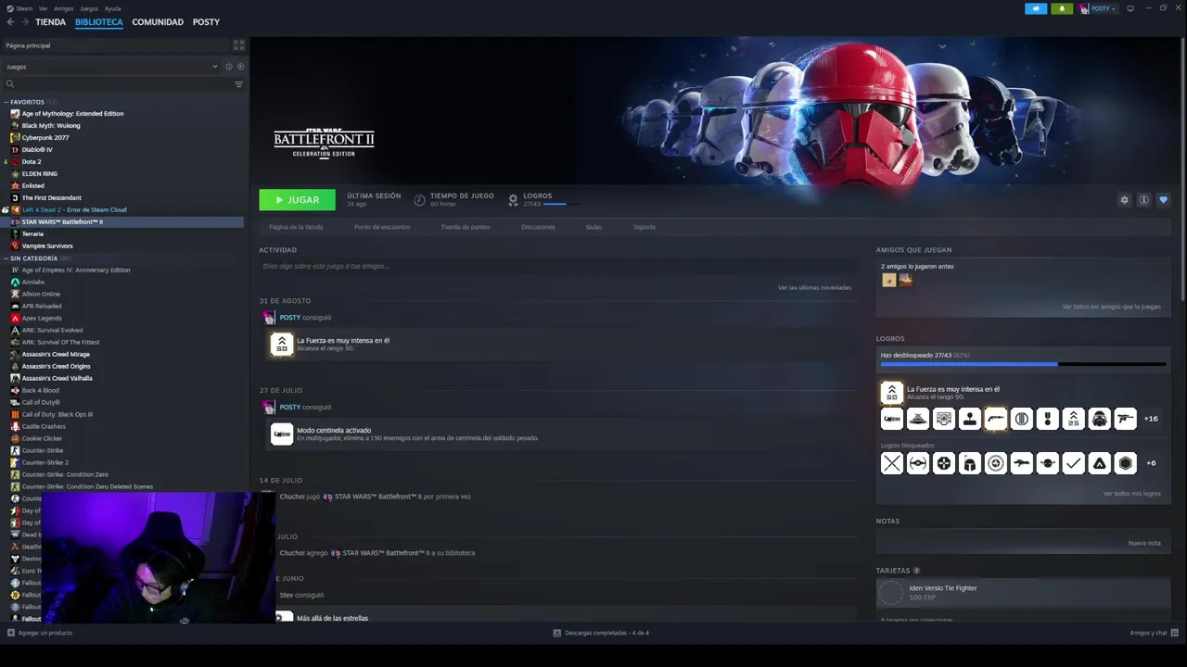Open the Guías tab
Image resolution: width=1187 pixels, height=667 pixels.
click(593, 227)
